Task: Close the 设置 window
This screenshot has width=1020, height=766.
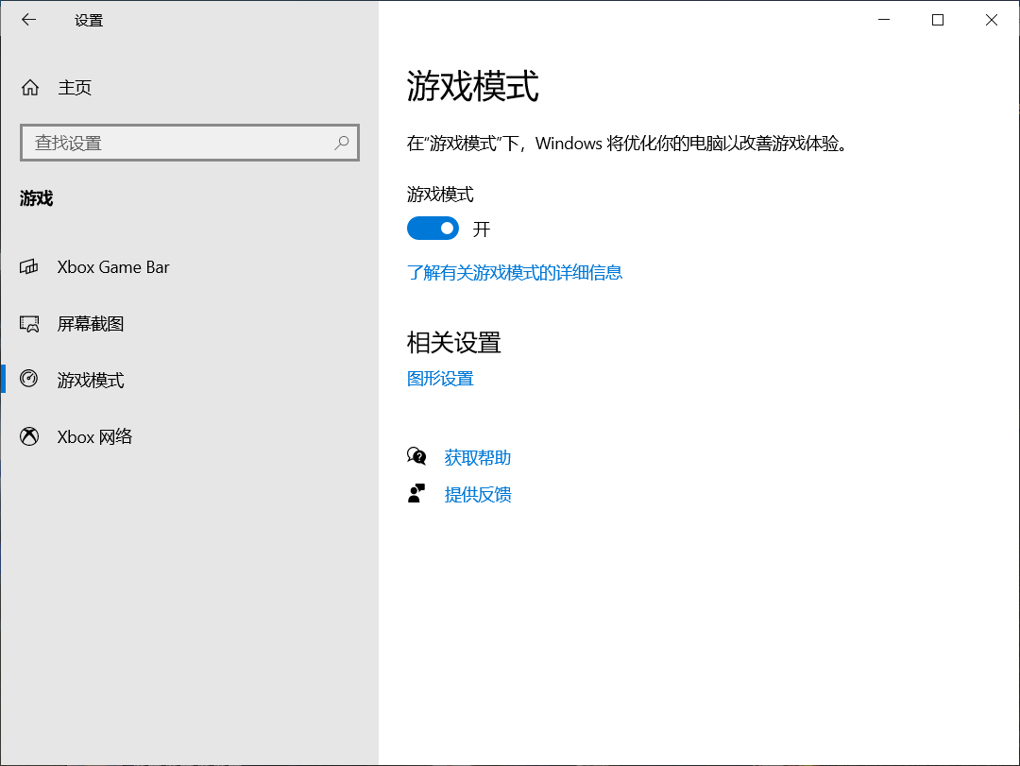Action: pyautogui.click(x=992, y=20)
